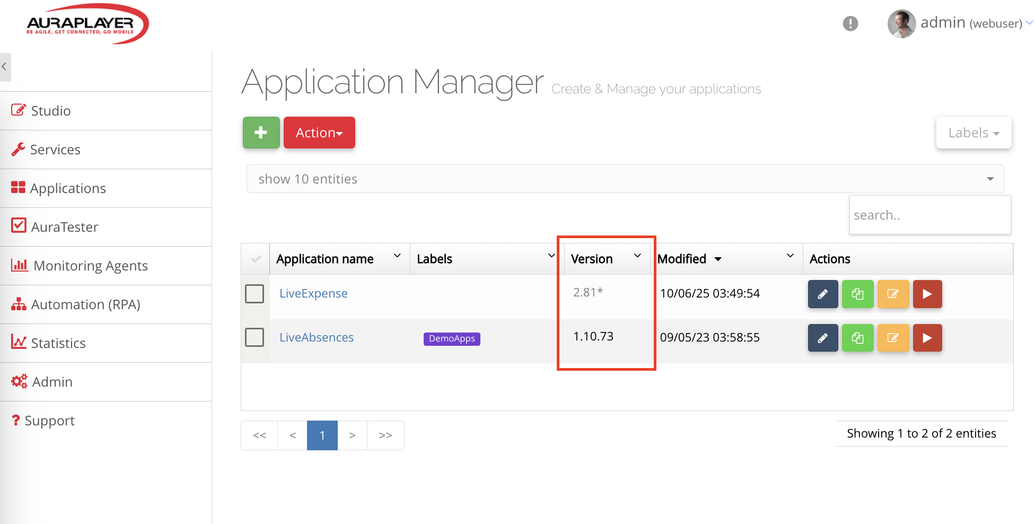
Task: Sort by Application name column header
Action: (324, 259)
